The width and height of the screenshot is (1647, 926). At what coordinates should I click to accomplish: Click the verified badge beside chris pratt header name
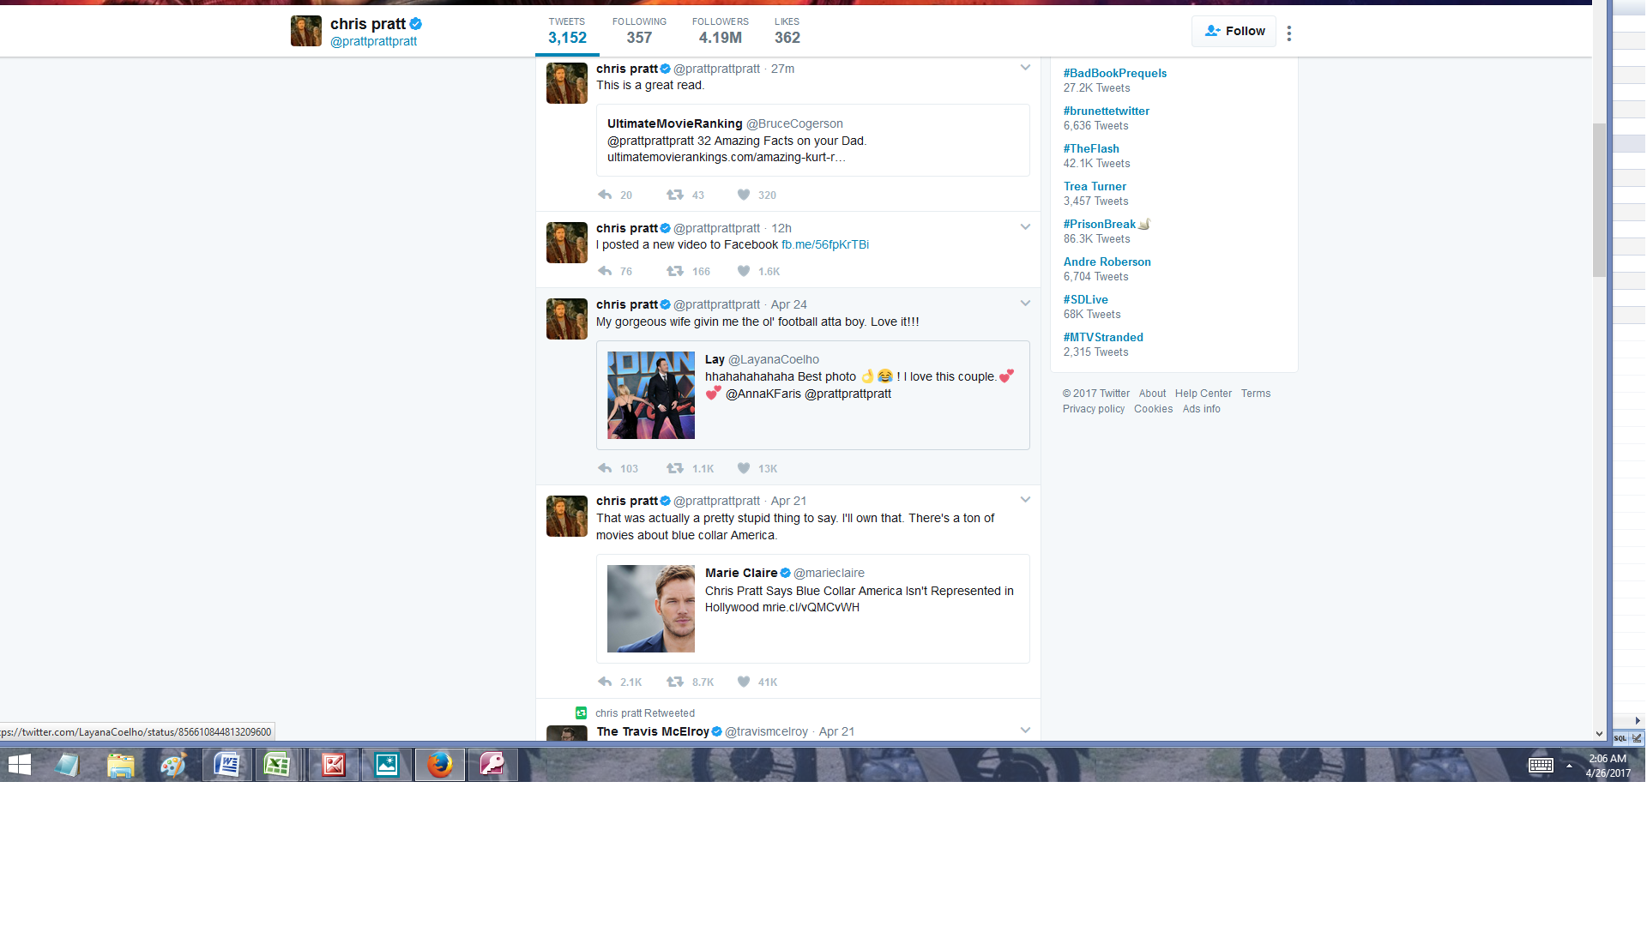coord(416,24)
